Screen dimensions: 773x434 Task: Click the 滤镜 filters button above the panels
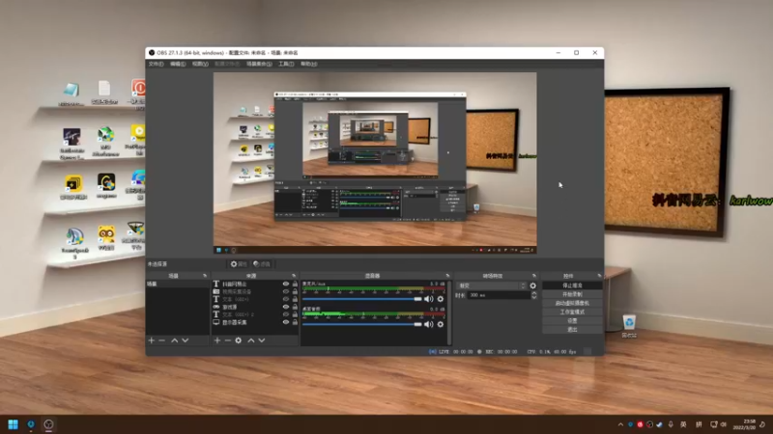point(262,264)
